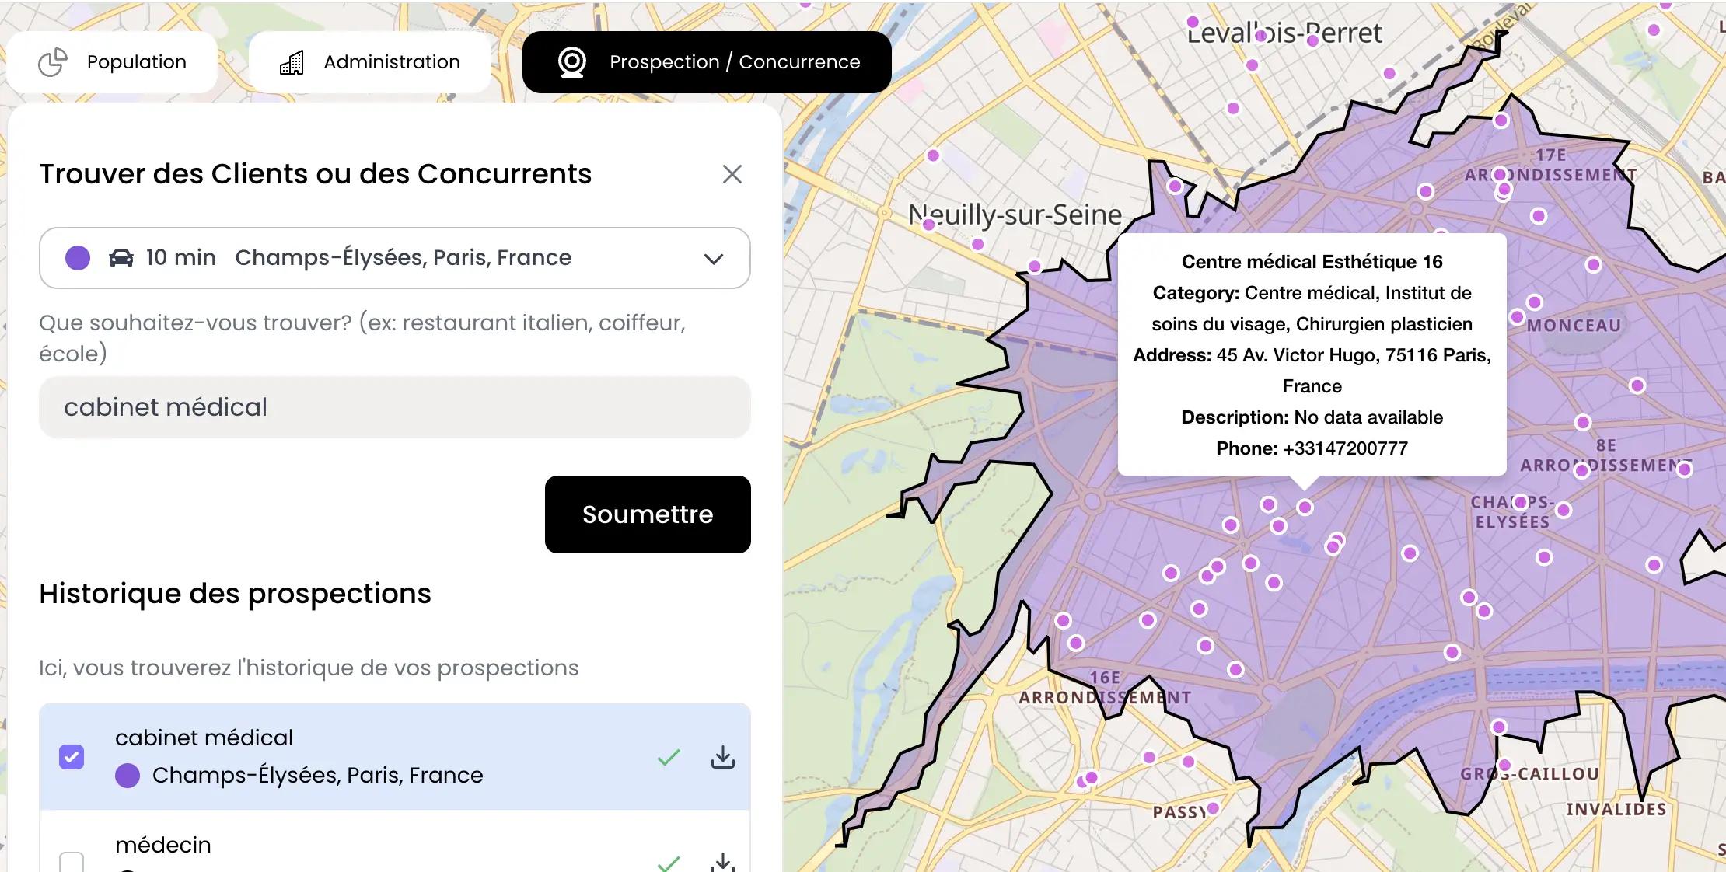Viewport: 1726px width, 872px height.
Task: Expand the zone selector chevron
Action: (x=713, y=259)
